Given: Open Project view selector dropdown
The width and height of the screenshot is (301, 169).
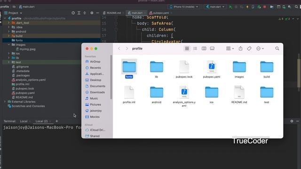Looking at the screenshot, I should (x=13, y=13).
